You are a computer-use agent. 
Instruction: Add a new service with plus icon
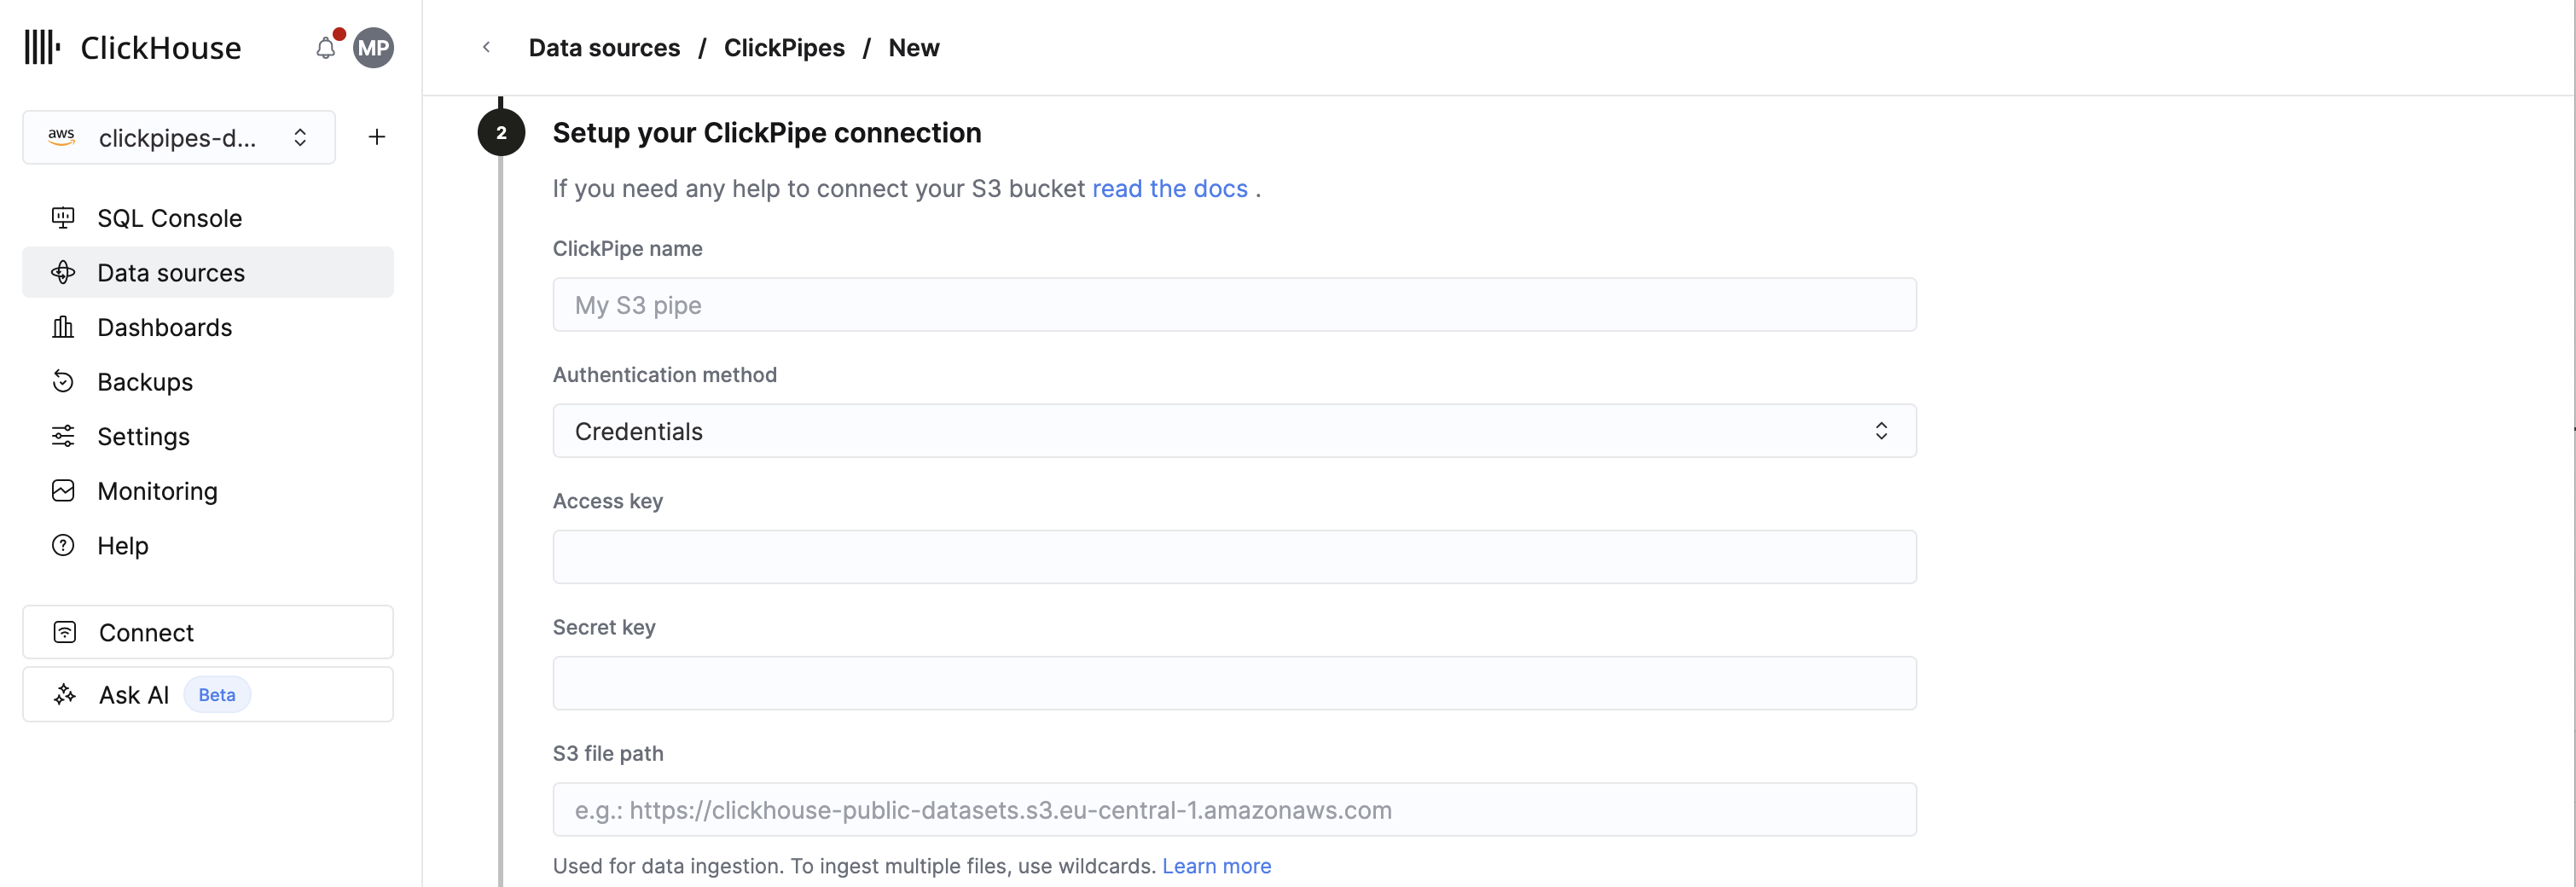377,137
